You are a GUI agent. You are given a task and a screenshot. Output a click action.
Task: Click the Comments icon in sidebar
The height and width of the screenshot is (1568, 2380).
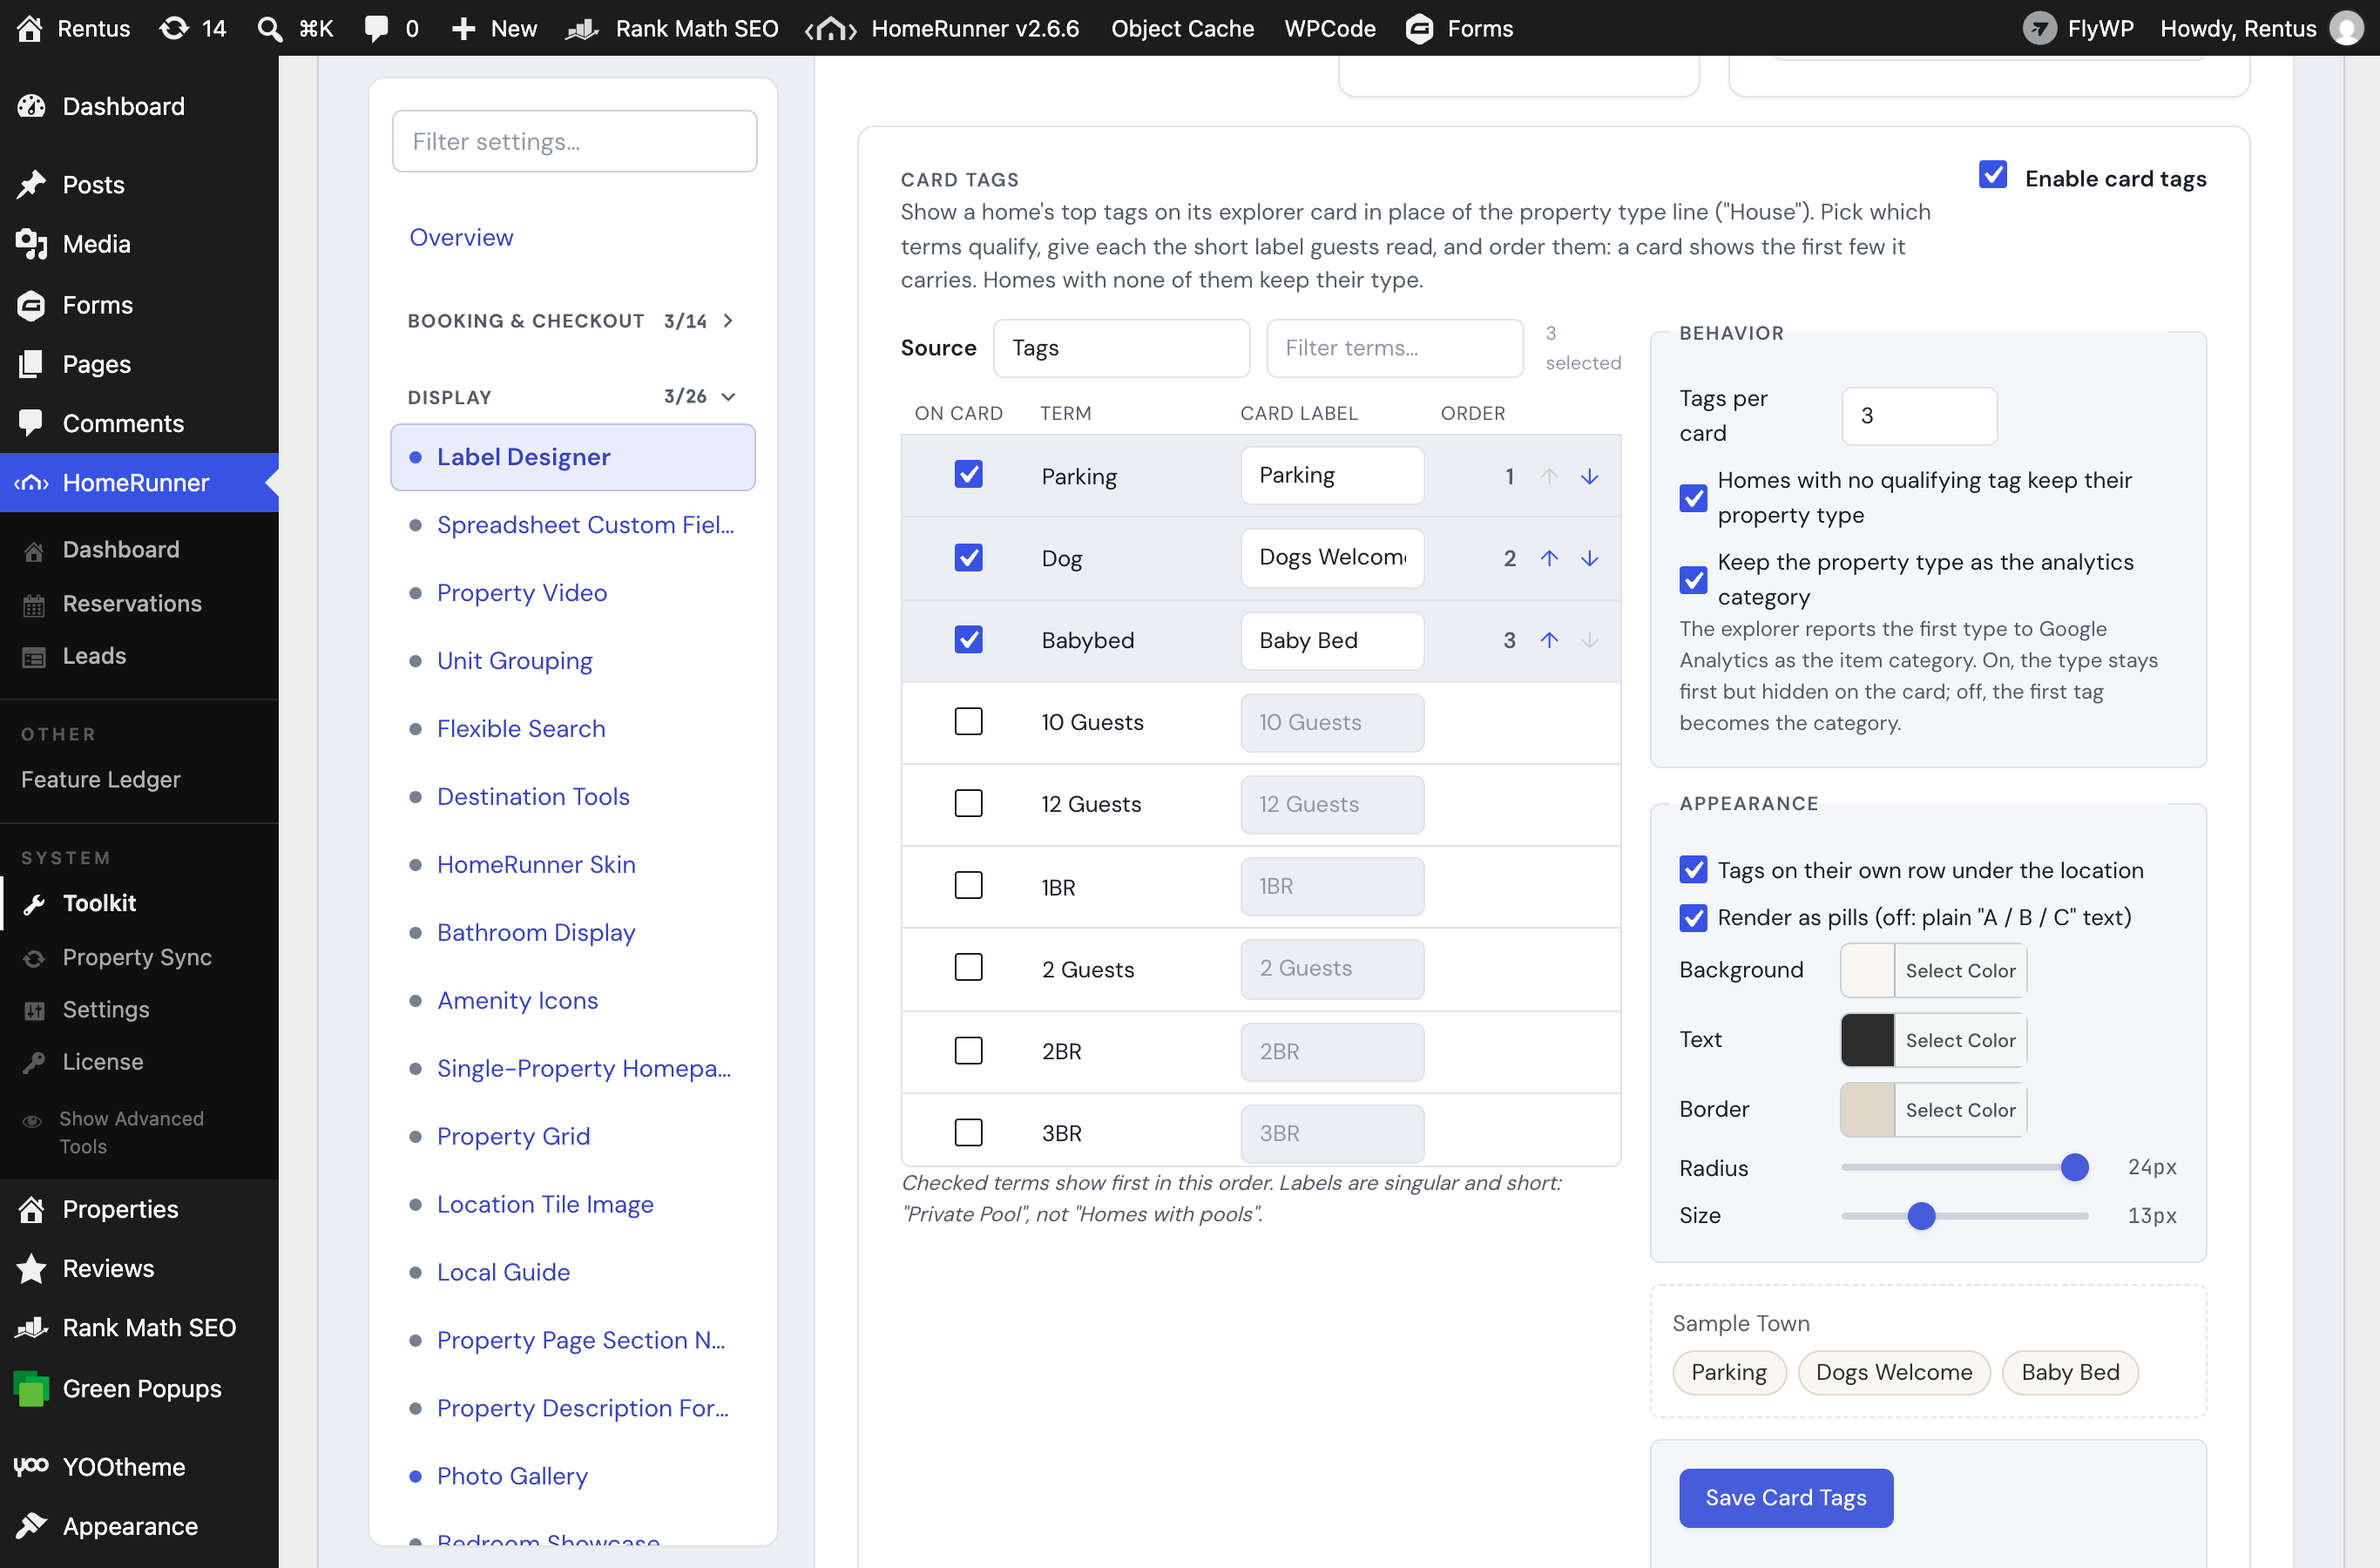click(31, 423)
